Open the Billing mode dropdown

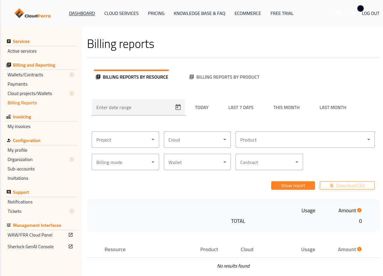point(125,162)
